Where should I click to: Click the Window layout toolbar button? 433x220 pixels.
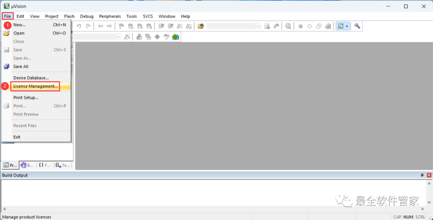click(340, 26)
